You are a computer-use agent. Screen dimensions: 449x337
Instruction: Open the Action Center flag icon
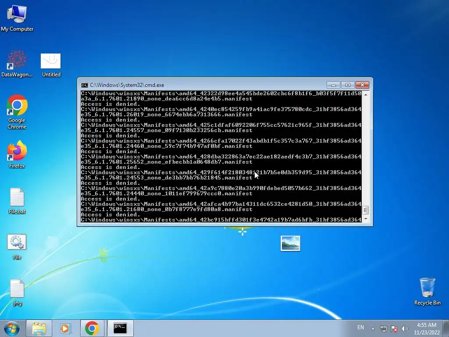[394, 328]
